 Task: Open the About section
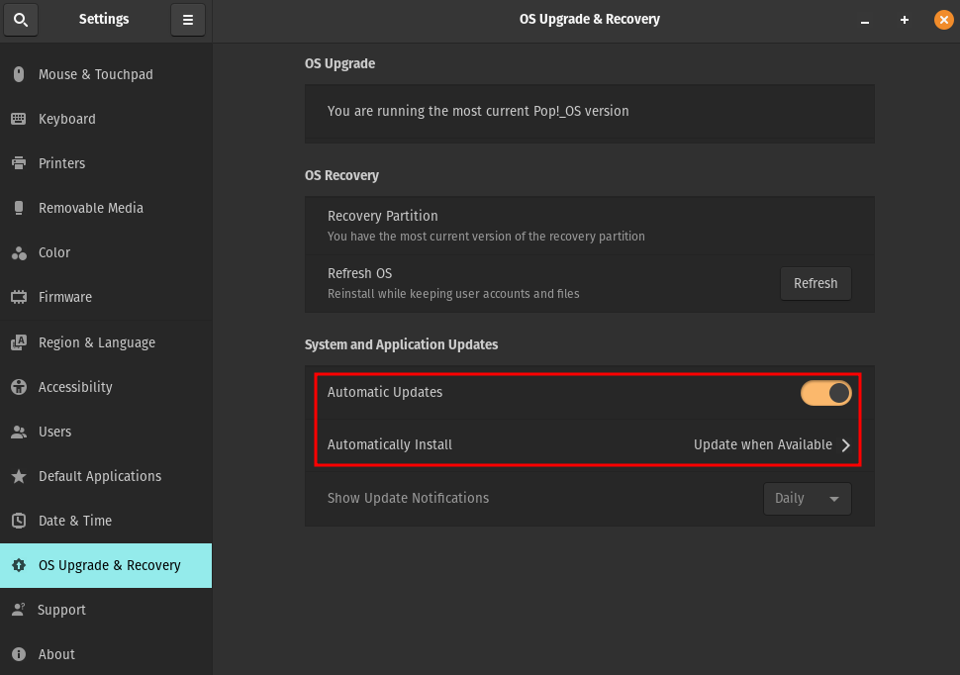click(56, 654)
